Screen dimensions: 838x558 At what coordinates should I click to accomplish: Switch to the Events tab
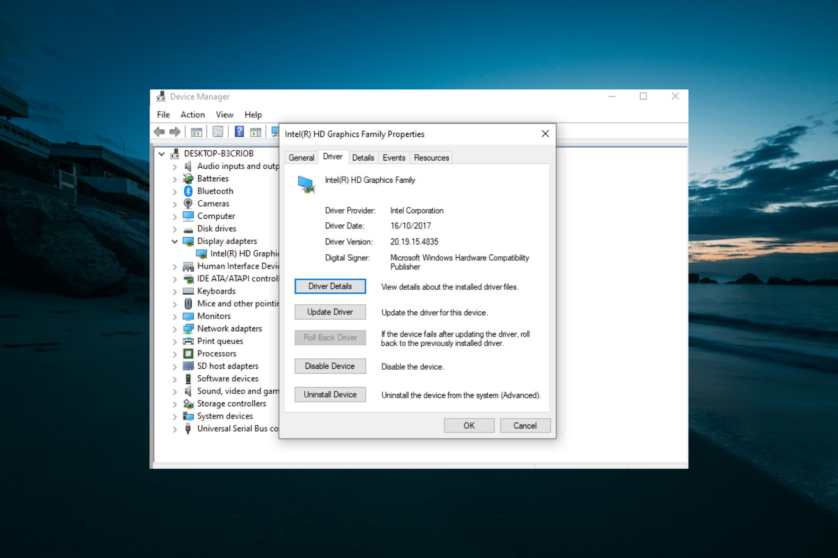point(394,158)
